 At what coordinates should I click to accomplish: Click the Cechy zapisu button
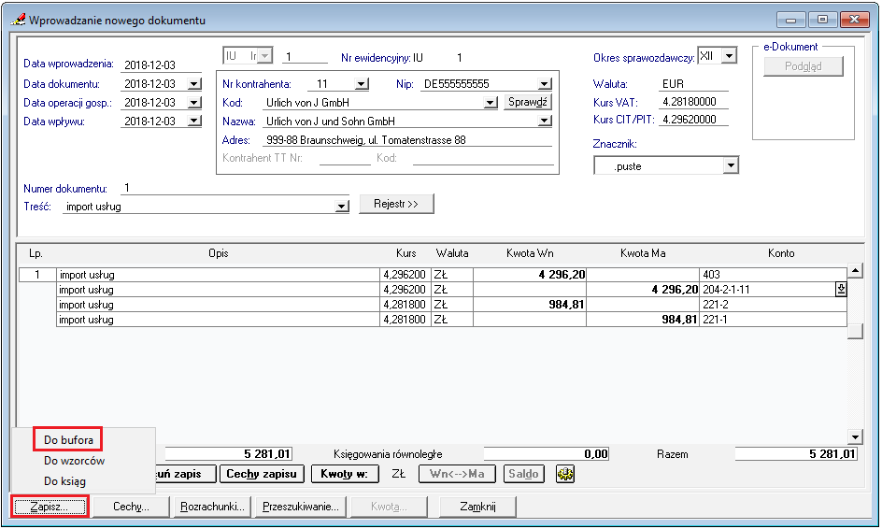pyautogui.click(x=262, y=474)
